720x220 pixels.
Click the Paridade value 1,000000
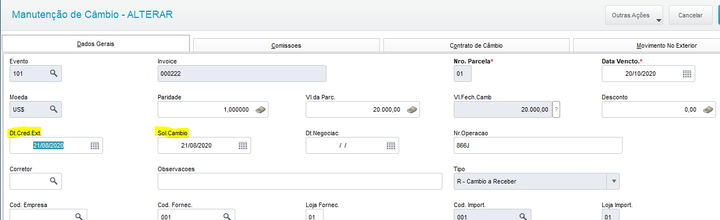pyautogui.click(x=236, y=110)
